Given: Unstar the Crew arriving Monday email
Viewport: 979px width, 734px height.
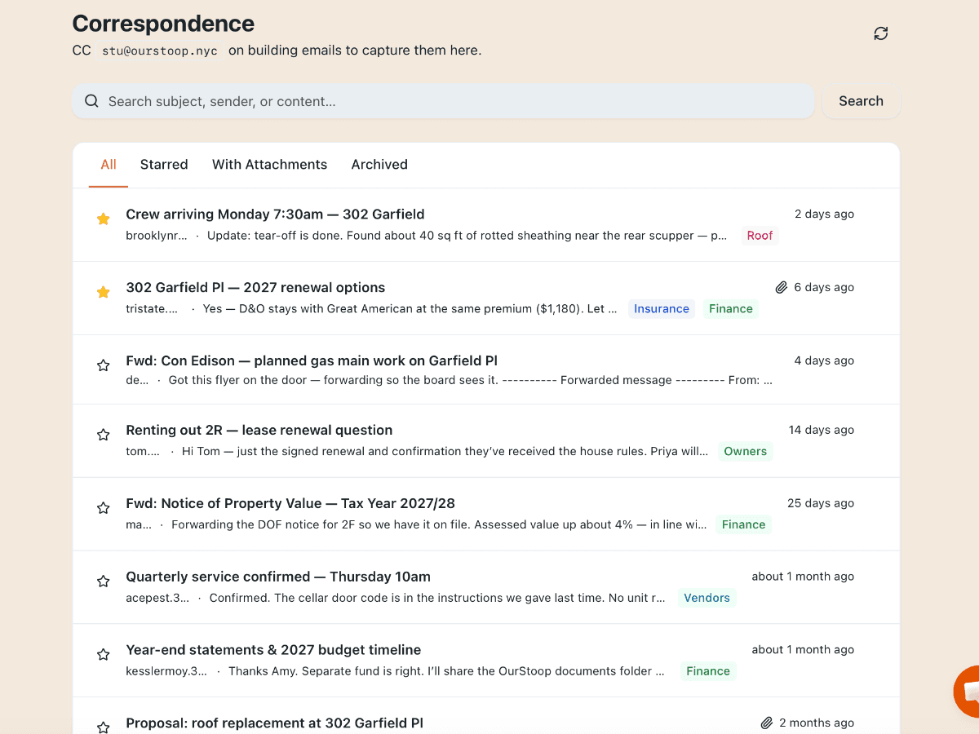Looking at the screenshot, I should [x=104, y=219].
